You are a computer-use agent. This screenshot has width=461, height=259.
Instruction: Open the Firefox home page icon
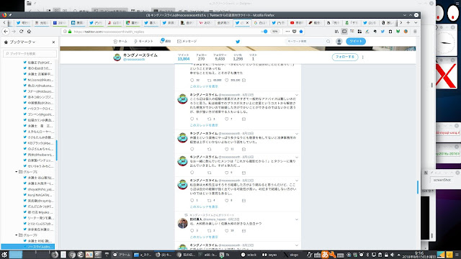coord(29,32)
